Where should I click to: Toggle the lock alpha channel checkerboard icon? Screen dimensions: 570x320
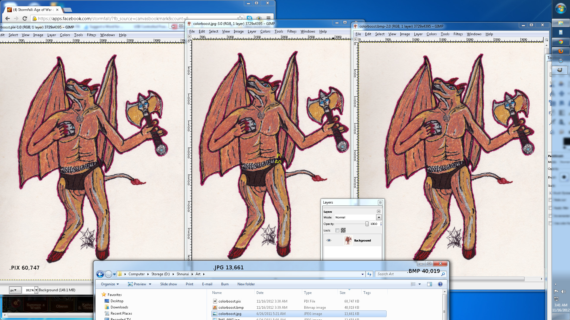pyautogui.click(x=343, y=230)
